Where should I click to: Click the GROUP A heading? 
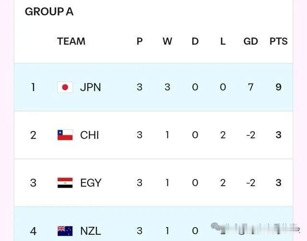pos(49,12)
